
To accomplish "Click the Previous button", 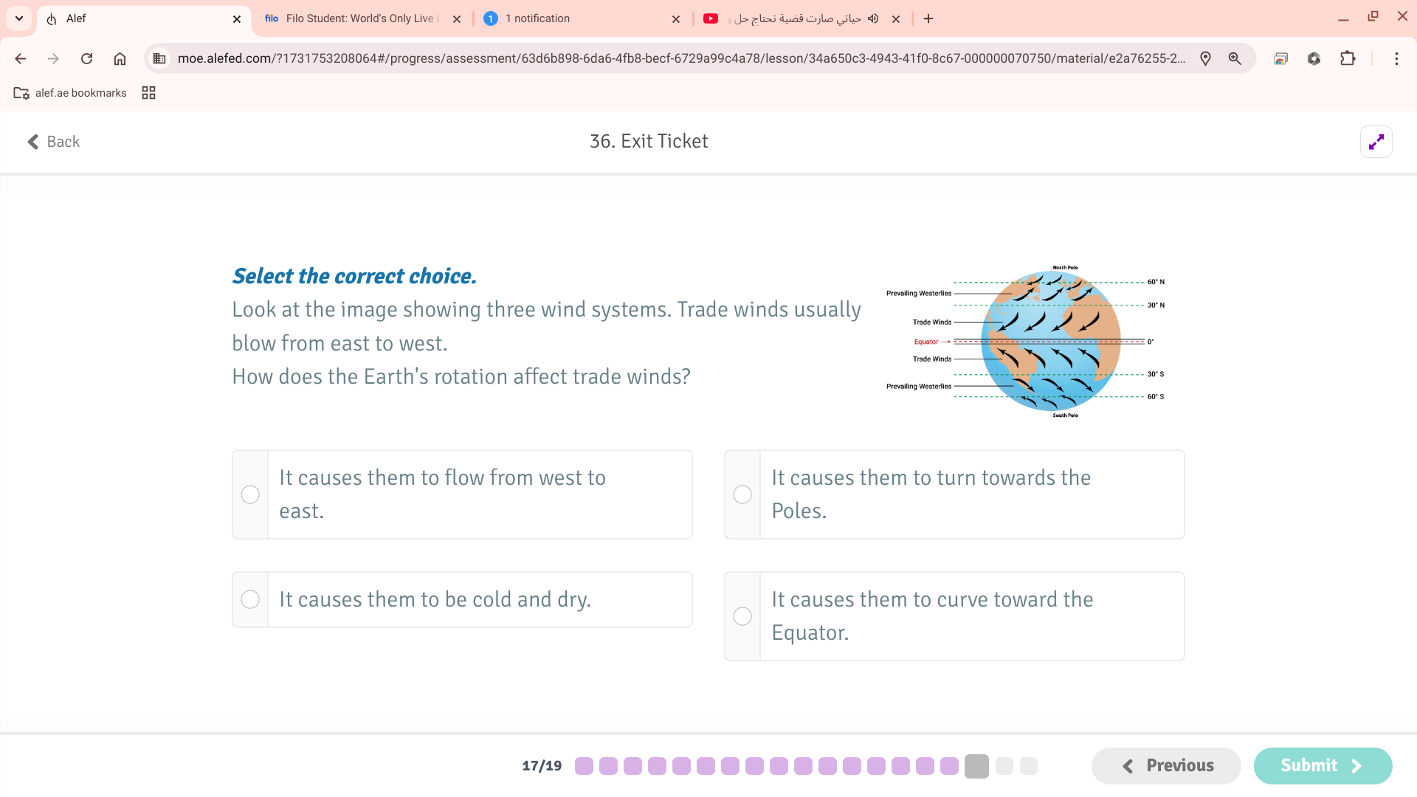I will coord(1166,766).
